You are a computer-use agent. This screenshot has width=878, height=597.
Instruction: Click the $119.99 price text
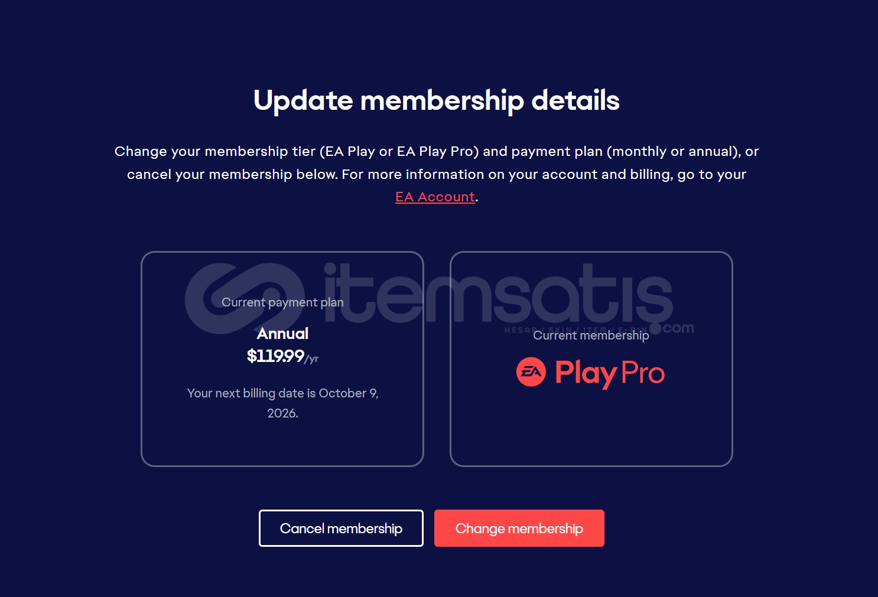coord(275,356)
